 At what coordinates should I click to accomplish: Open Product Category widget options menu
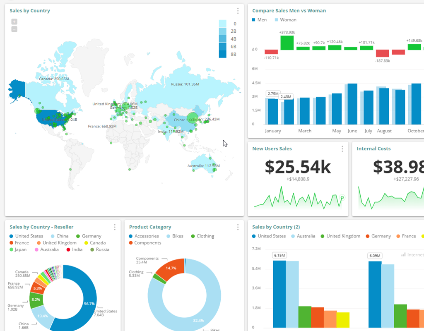click(238, 227)
